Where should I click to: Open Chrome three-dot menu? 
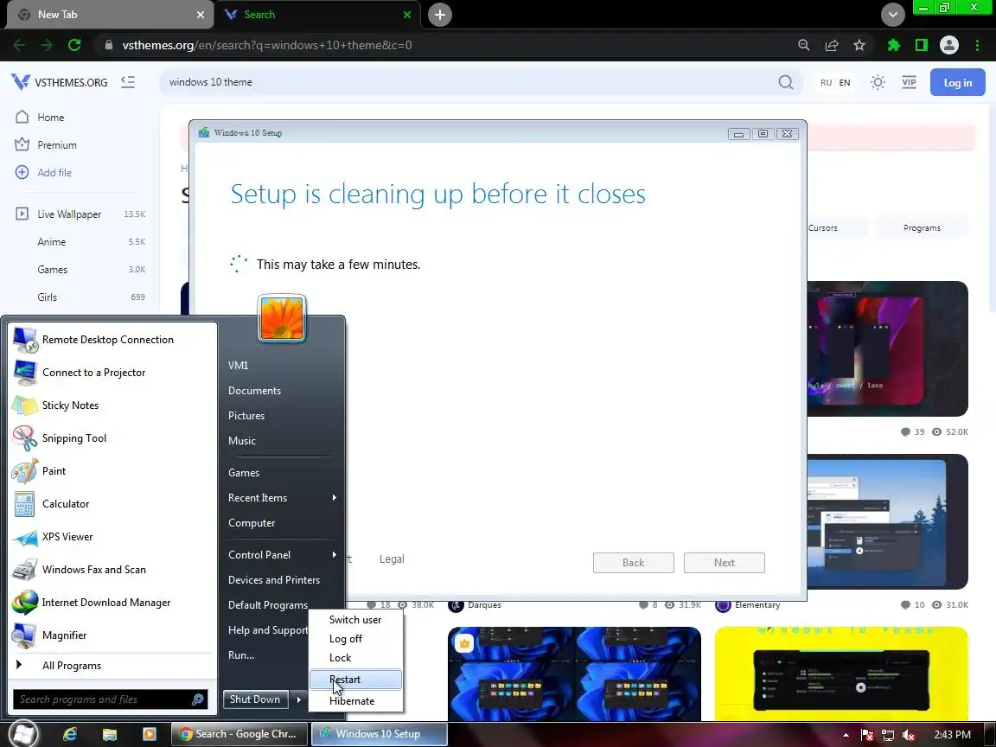[x=977, y=45]
